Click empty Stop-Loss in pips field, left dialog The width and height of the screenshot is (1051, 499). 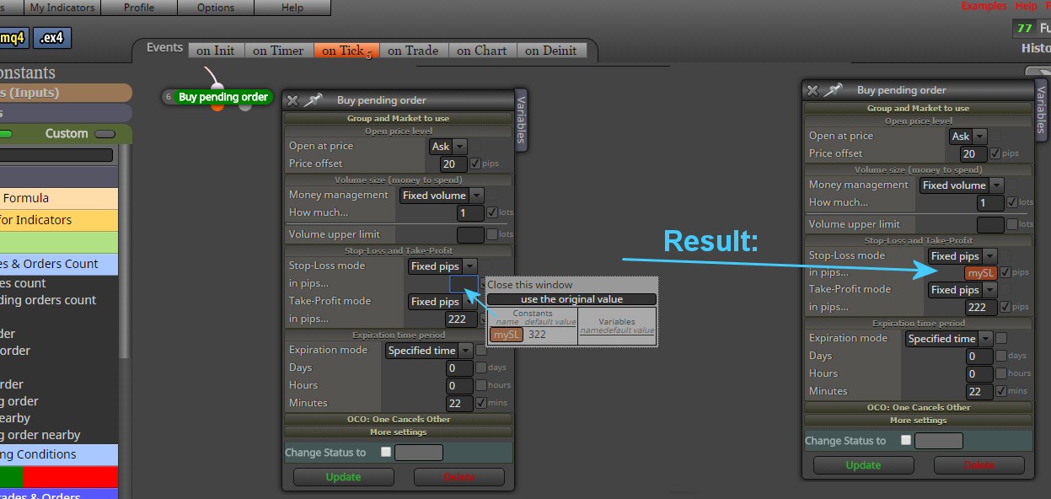(x=464, y=284)
